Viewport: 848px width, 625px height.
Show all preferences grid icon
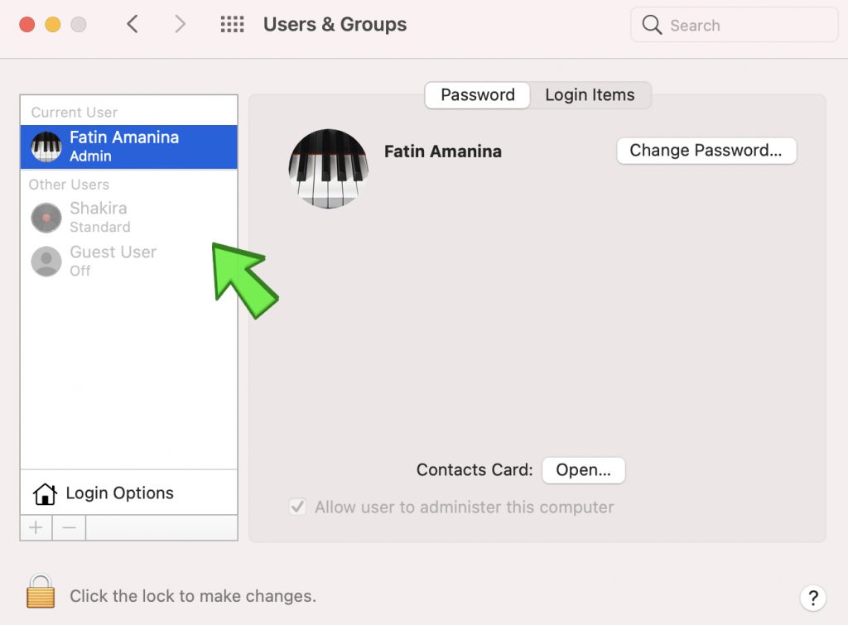click(x=232, y=24)
